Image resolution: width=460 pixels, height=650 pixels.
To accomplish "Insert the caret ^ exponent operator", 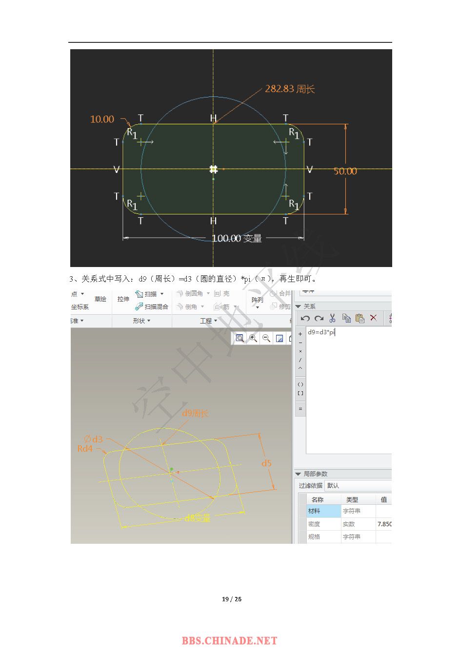I will tap(300, 368).
